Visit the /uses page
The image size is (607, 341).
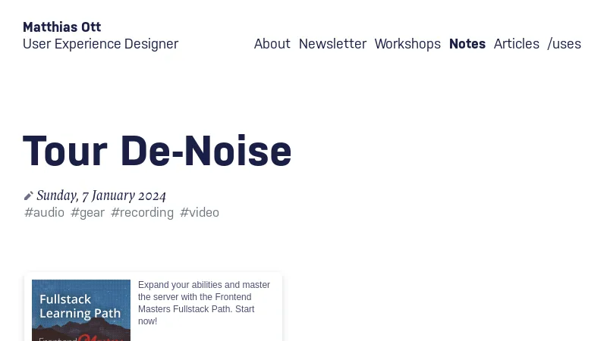click(x=564, y=44)
